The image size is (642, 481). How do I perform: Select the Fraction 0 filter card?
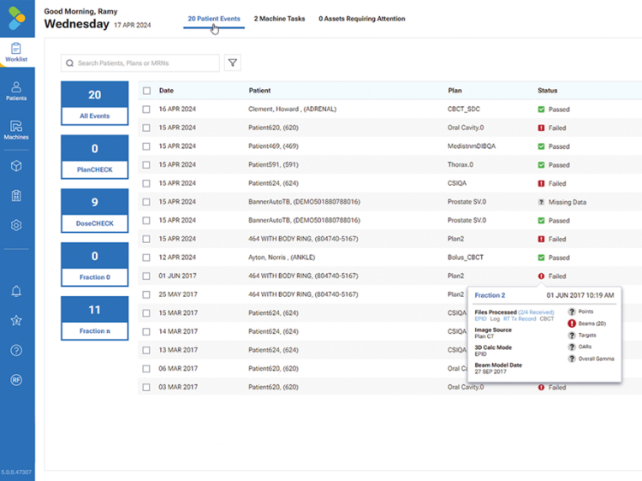(x=94, y=264)
